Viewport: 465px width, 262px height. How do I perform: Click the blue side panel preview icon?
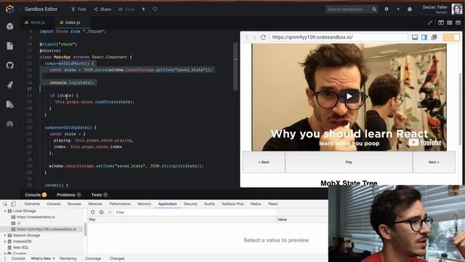pos(424,37)
